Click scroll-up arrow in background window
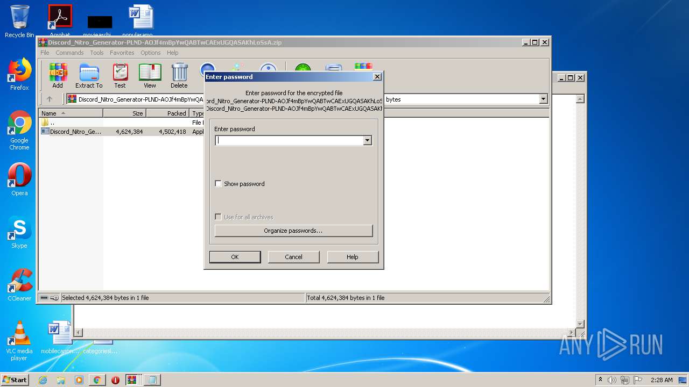This screenshot has height=387, width=689. tap(580, 99)
